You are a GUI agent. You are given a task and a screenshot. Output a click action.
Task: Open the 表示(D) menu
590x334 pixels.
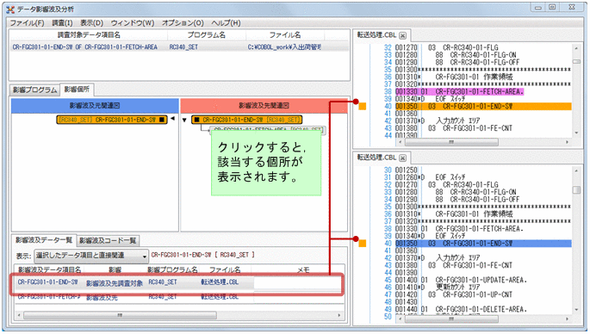(91, 23)
